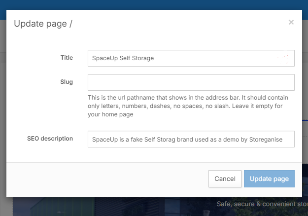The image size is (308, 216).
Task: Close the Update page dialog
Action: pyautogui.click(x=291, y=22)
